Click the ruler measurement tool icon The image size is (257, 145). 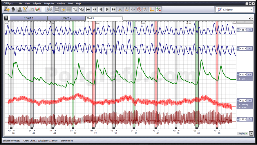coord(152,10)
